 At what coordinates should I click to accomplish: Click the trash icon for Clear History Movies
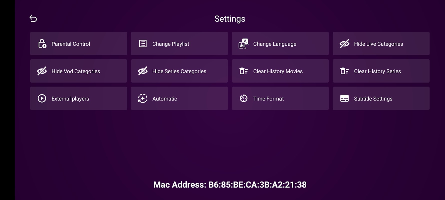click(x=244, y=71)
